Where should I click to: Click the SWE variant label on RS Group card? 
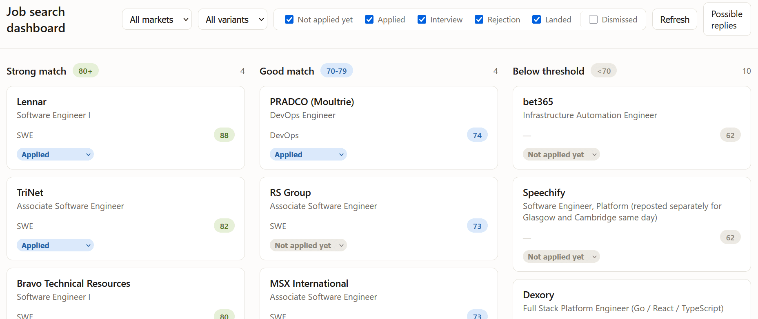278,226
